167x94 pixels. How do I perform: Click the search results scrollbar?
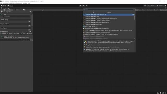tap(135, 17)
